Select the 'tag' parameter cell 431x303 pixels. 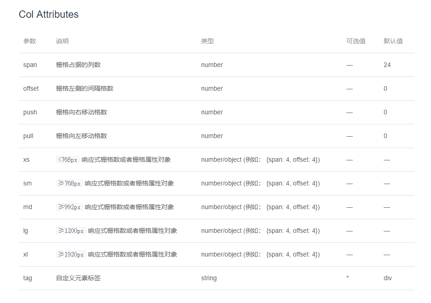point(27,278)
